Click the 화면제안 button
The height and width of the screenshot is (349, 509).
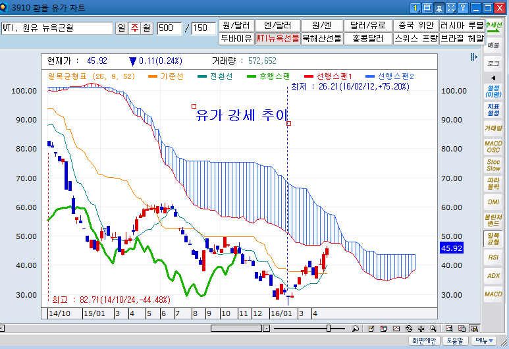click(423, 341)
